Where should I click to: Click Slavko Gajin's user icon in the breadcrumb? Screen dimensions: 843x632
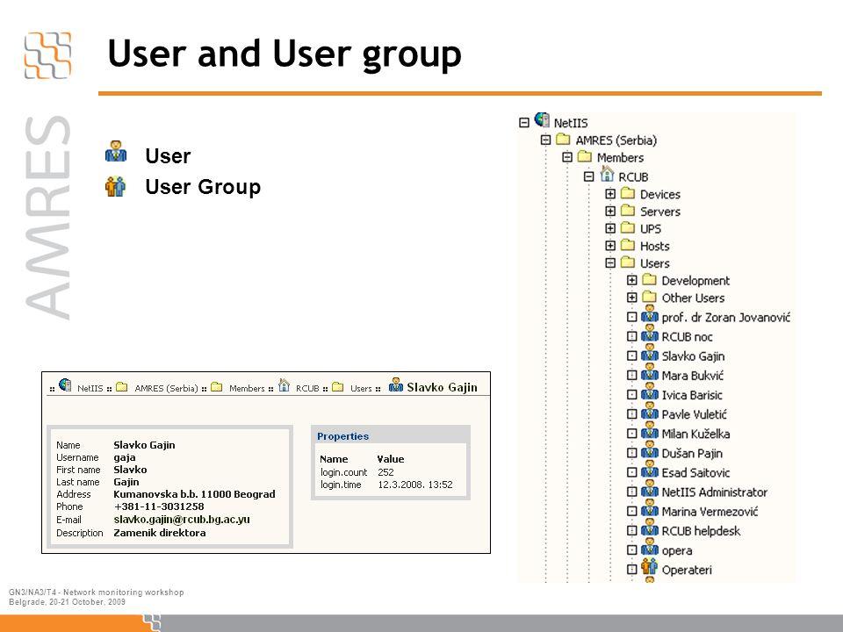click(396, 384)
